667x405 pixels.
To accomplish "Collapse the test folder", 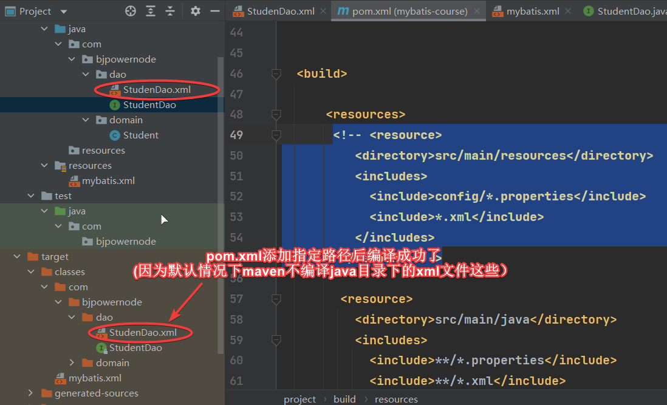I will pyautogui.click(x=30, y=196).
